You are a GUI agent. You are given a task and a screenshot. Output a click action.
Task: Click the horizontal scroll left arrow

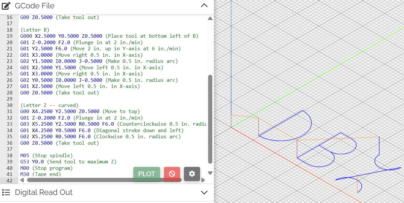tap(23, 180)
